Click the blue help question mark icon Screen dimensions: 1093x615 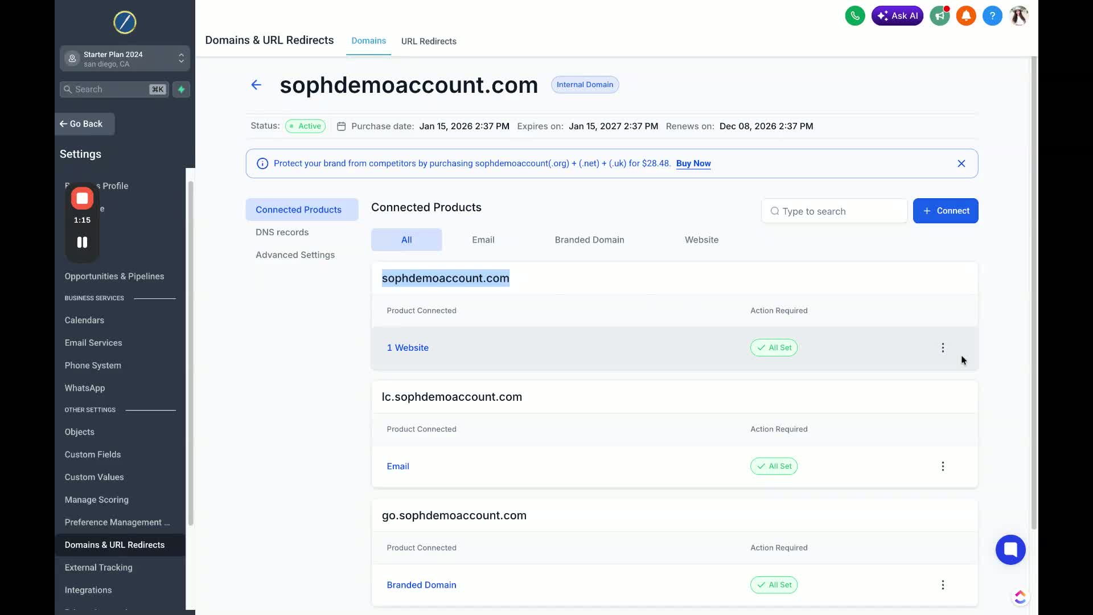pos(992,16)
